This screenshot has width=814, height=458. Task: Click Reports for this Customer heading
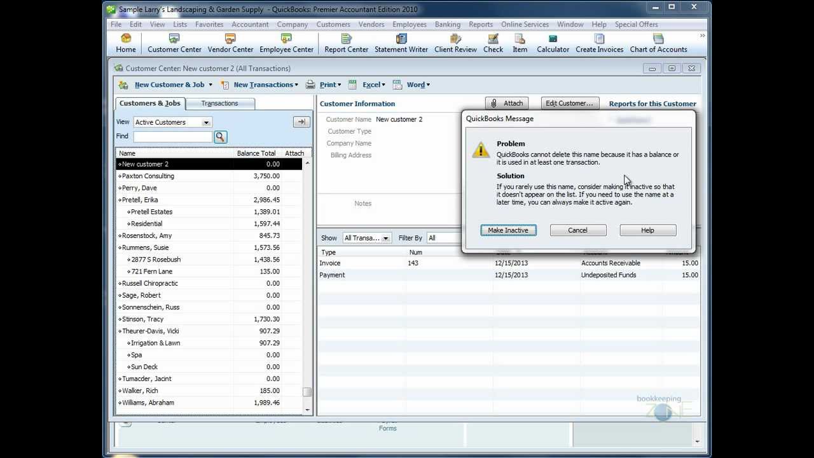coord(652,104)
